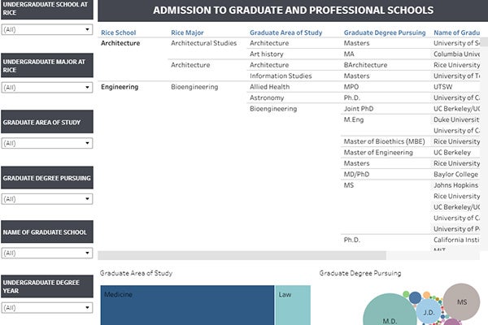488x325 pixels.
Task: Click the Graduate Area of Study column header
Action: [285, 32]
